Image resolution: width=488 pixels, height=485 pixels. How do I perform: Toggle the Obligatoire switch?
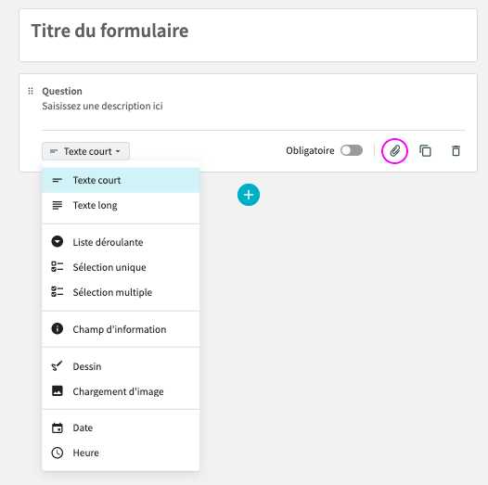click(352, 150)
